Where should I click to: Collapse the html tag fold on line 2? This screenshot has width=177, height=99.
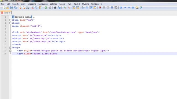(10, 20)
